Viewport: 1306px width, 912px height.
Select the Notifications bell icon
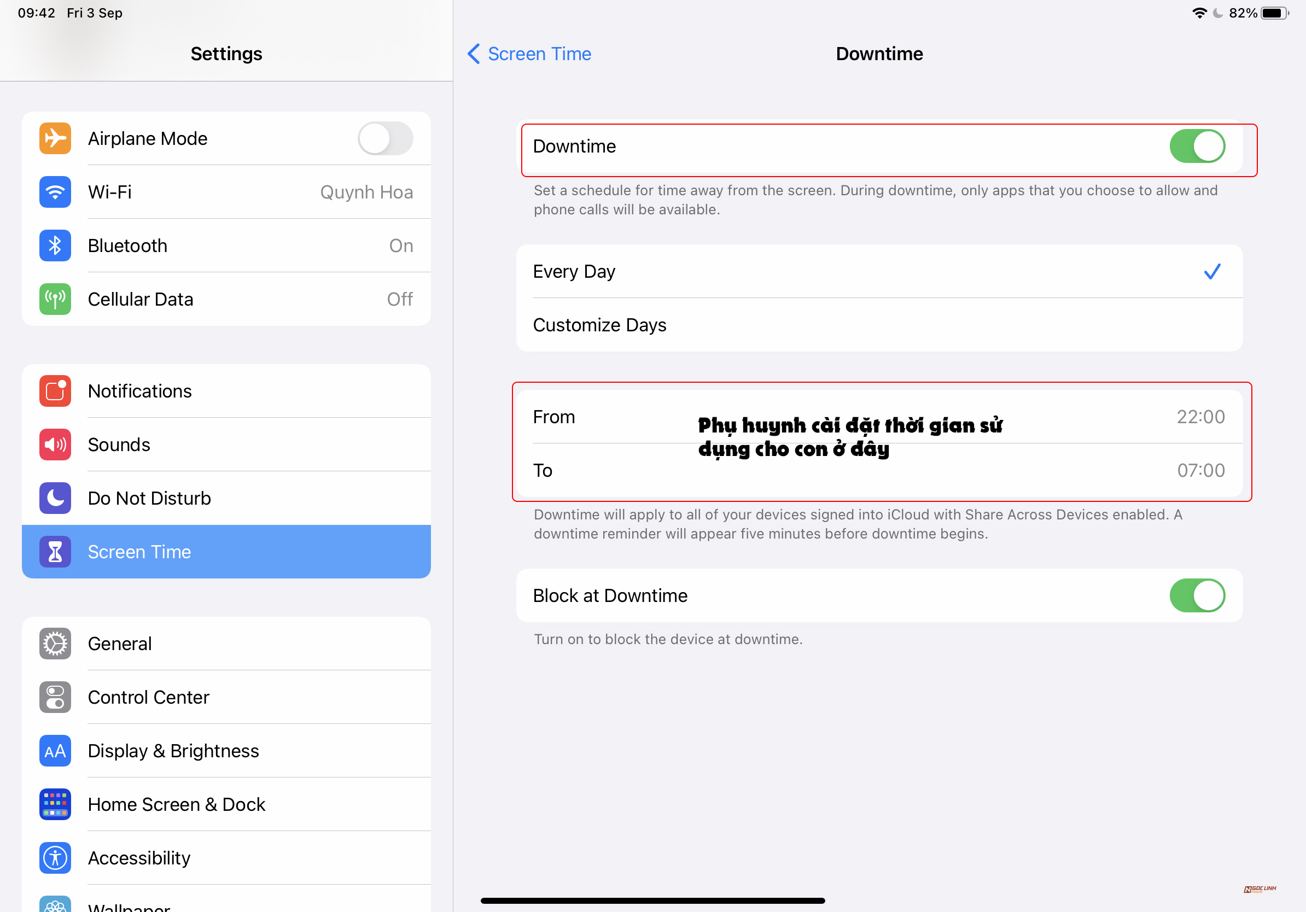pos(55,390)
